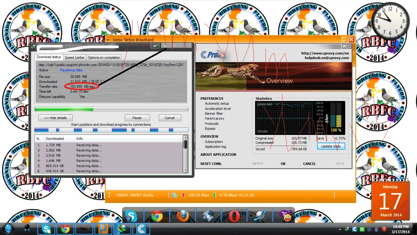Image resolution: width=417 pixels, height=235 pixels.
Task: Click OK in the CProxy window
Action: [283, 163]
